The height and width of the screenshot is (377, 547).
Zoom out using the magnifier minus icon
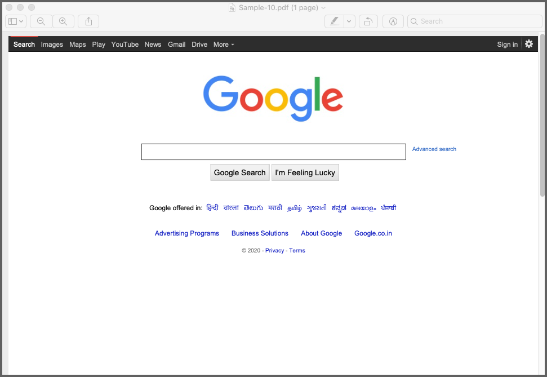[41, 21]
